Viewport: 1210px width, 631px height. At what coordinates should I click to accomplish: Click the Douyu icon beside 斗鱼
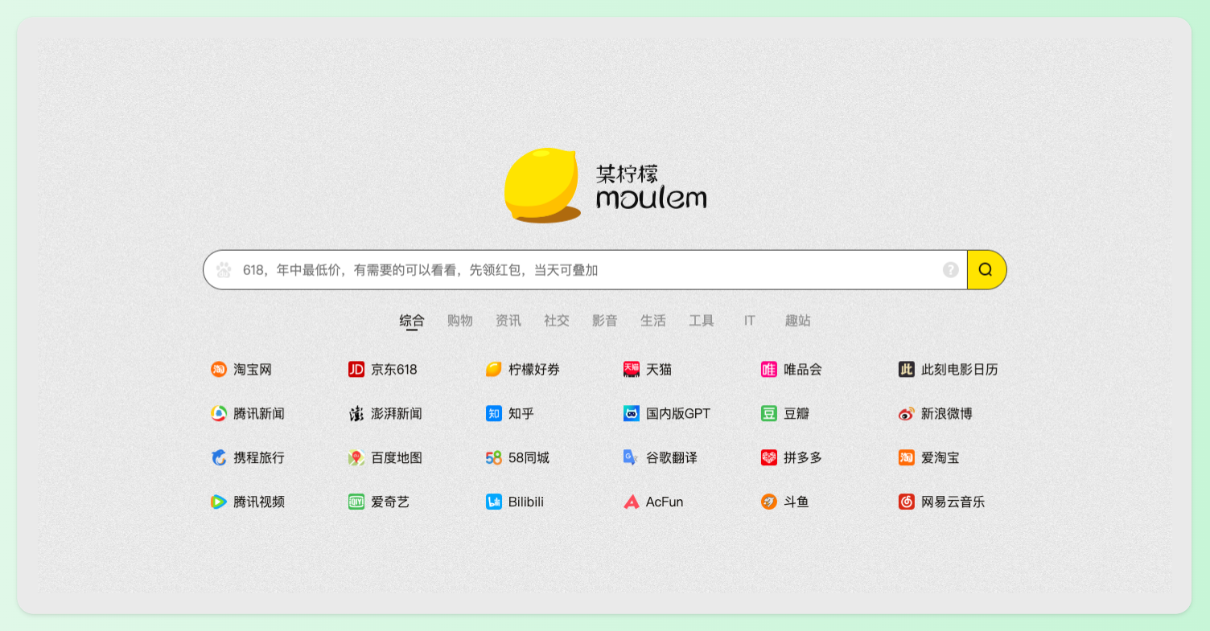click(x=769, y=502)
